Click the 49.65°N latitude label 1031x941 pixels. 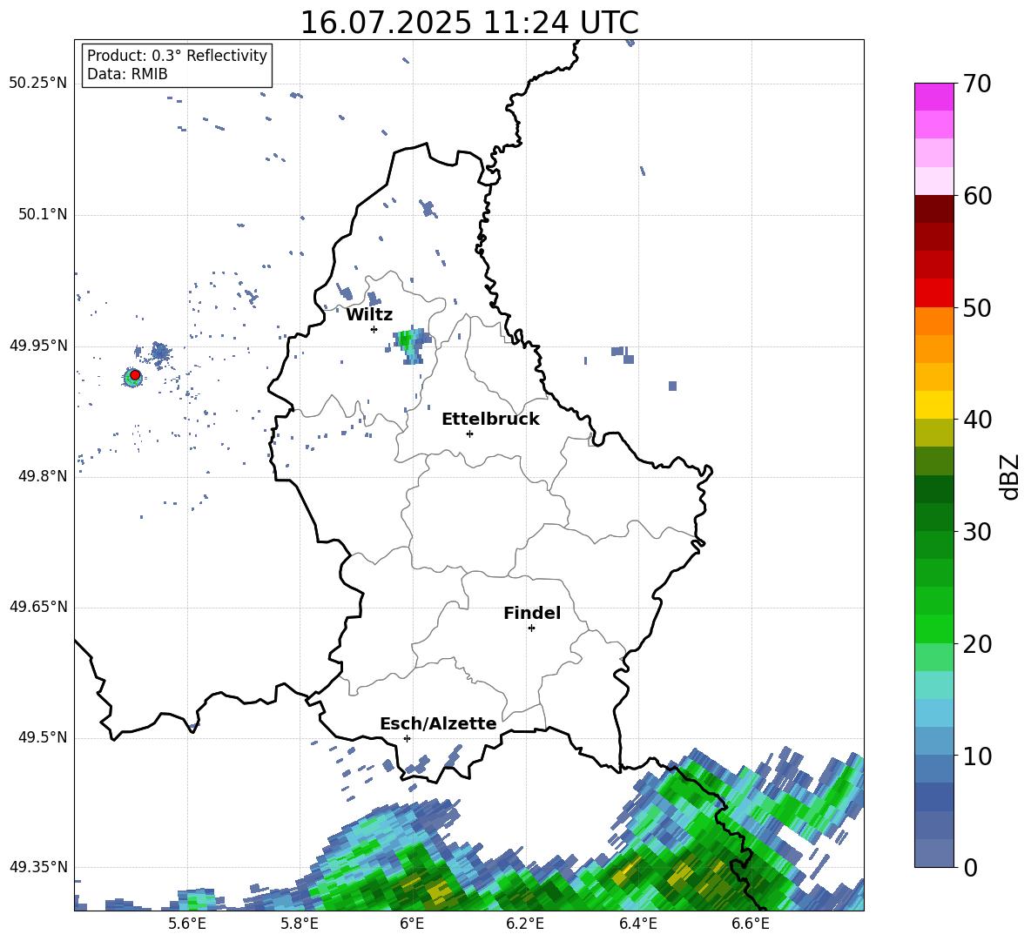(38, 607)
